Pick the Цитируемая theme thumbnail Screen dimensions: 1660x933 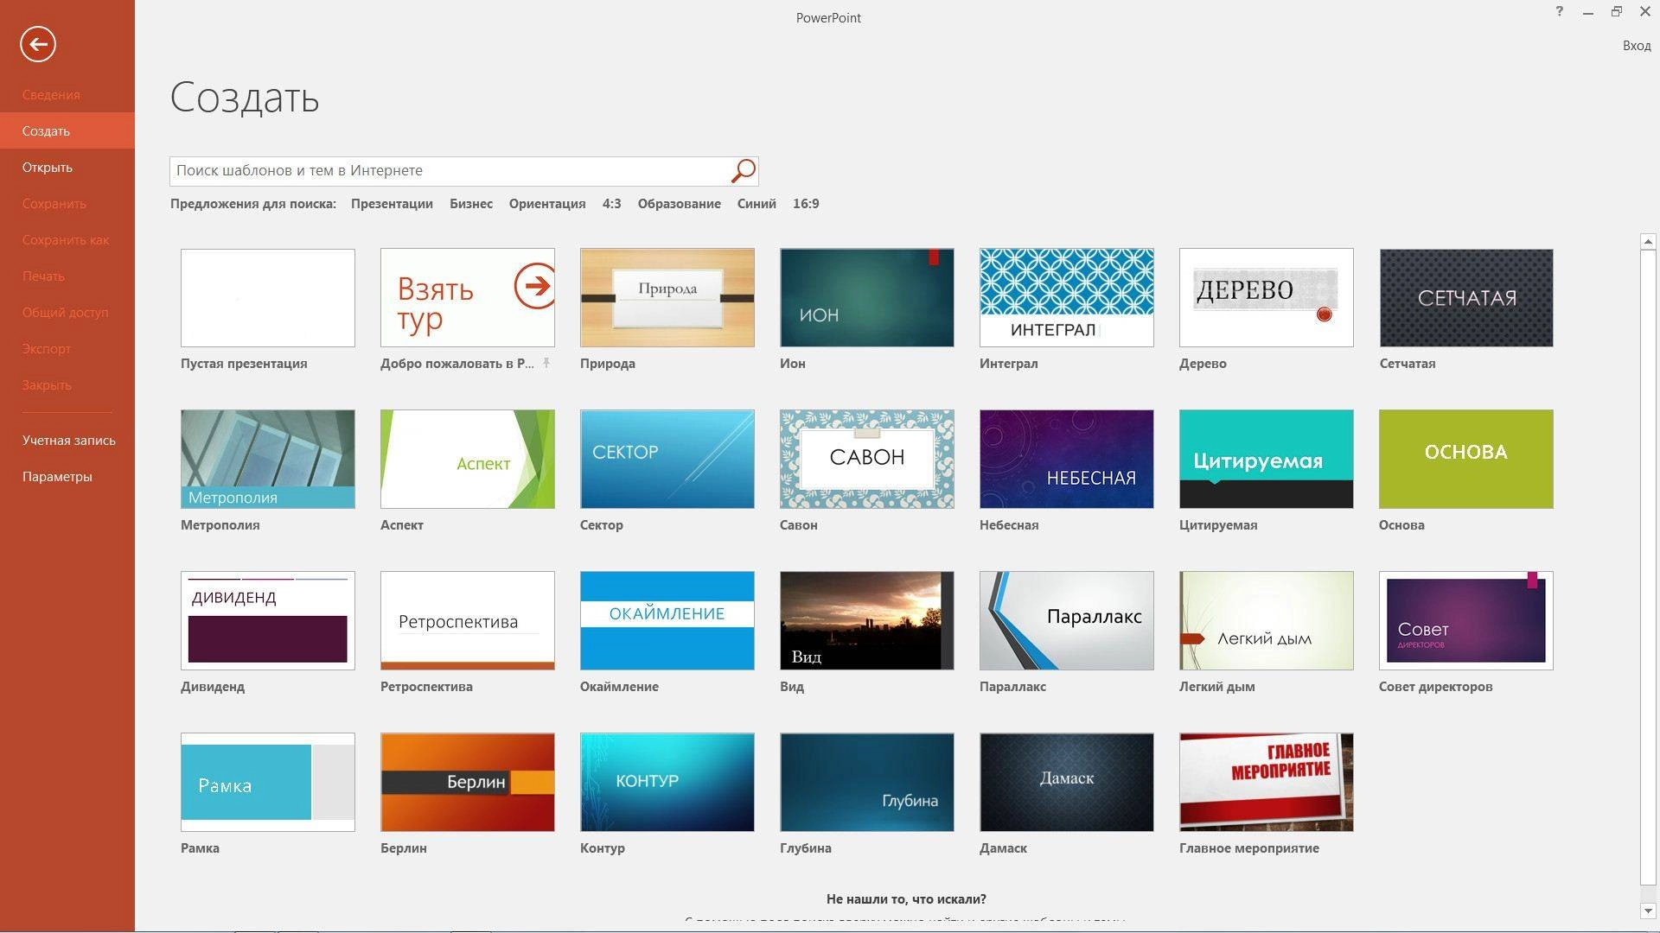coord(1267,460)
